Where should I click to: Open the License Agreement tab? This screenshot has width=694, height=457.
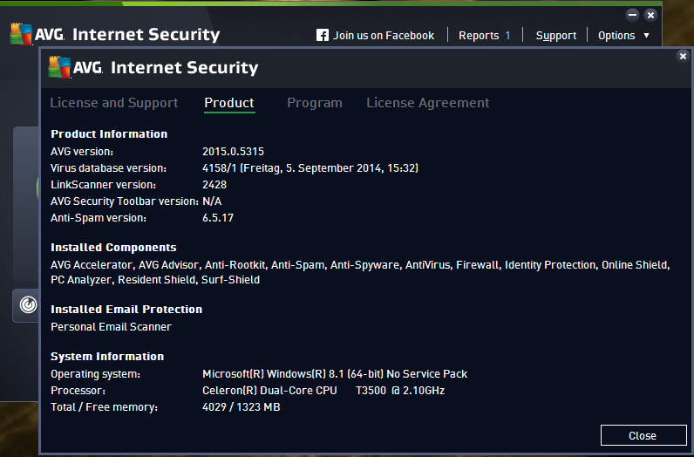[x=428, y=103]
